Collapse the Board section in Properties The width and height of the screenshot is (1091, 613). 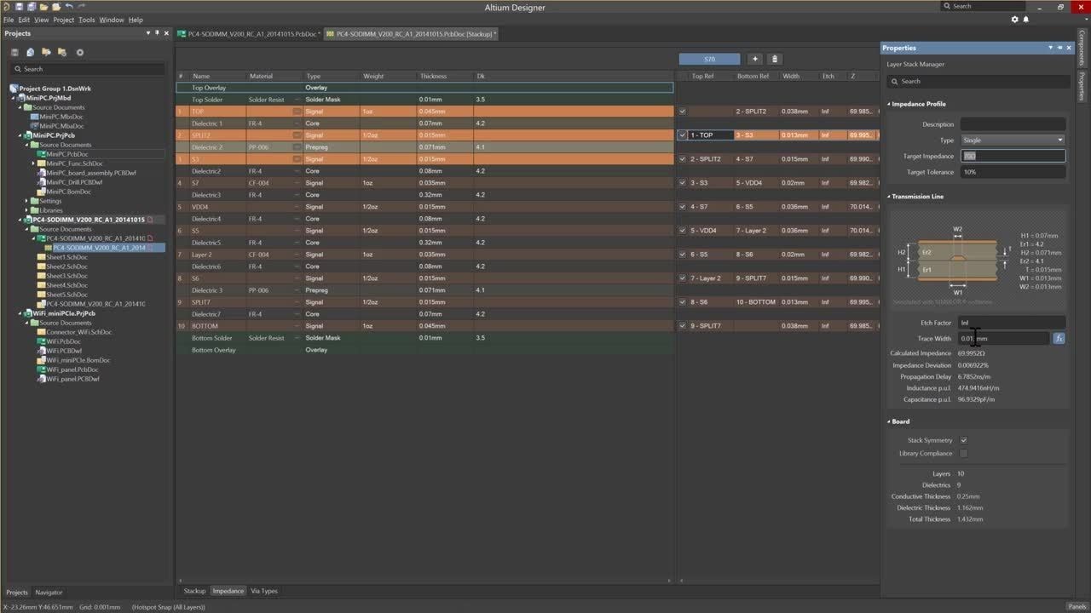(x=889, y=421)
